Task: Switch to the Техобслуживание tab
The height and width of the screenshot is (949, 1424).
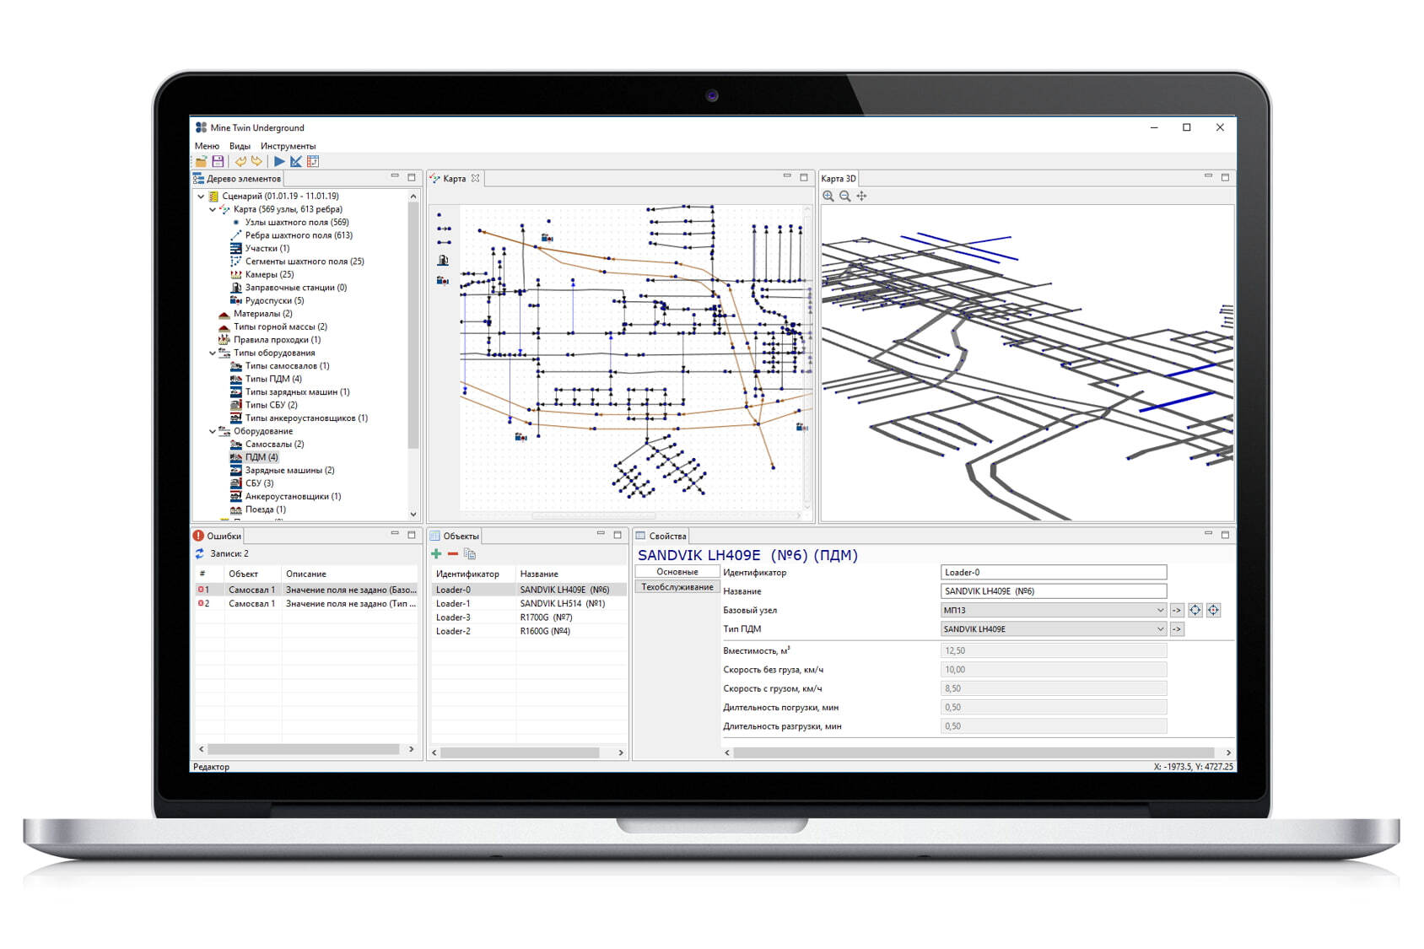Action: pyautogui.click(x=677, y=587)
